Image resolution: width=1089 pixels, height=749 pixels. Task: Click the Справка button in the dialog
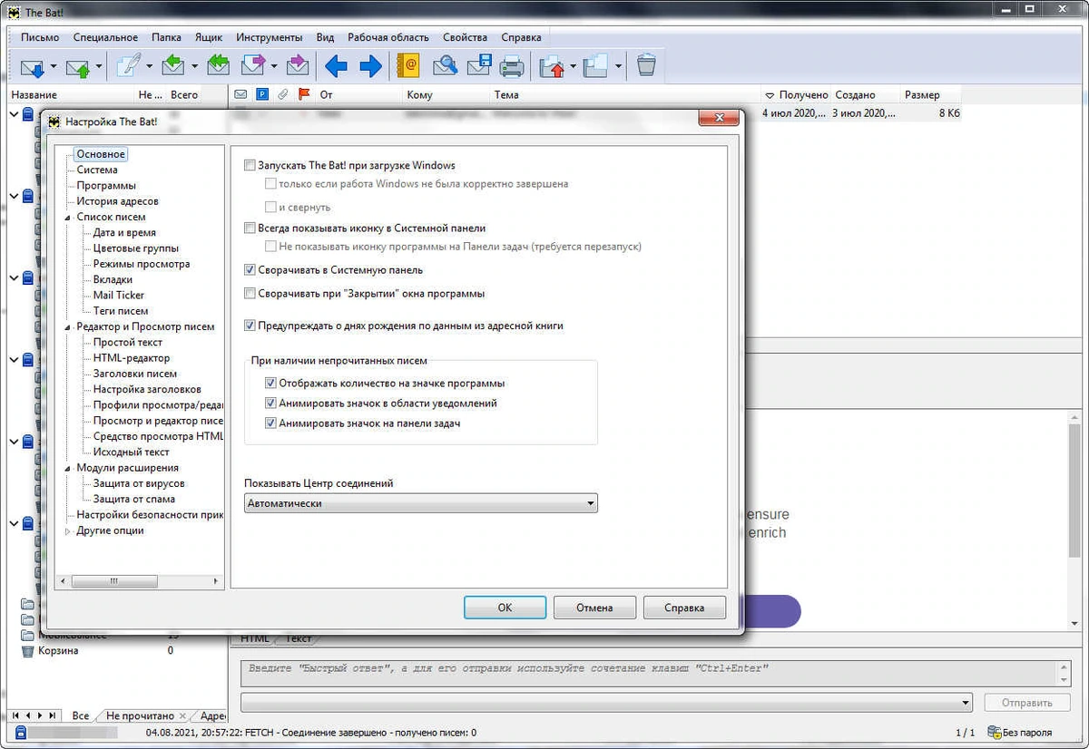(684, 608)
